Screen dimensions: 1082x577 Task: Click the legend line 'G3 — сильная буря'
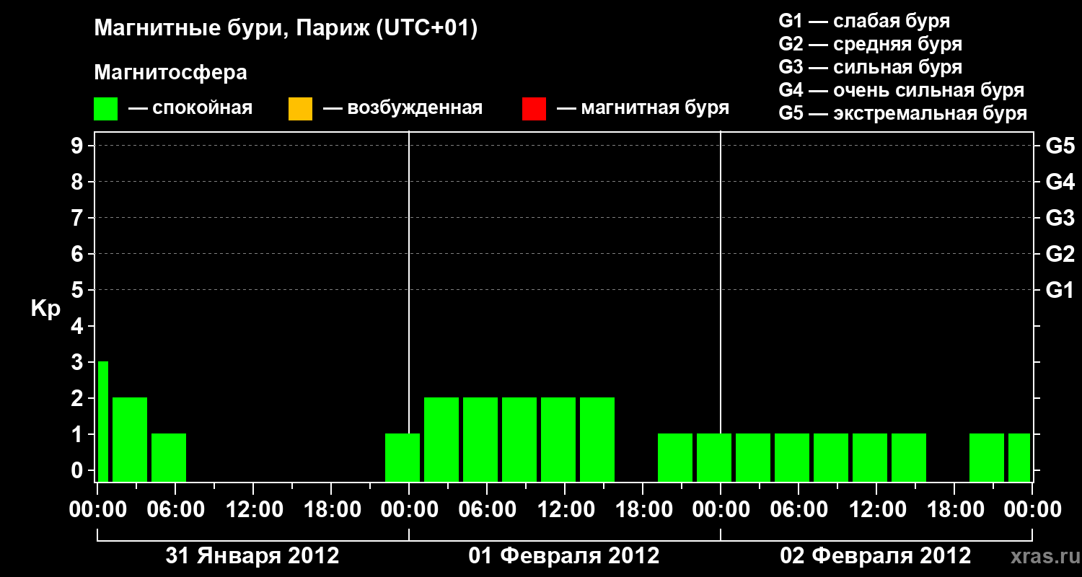[871, 67]
